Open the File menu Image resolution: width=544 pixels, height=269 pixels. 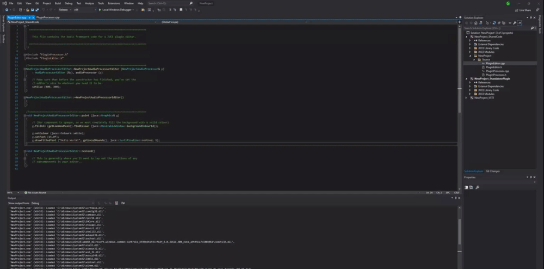[x=11, y=3]
